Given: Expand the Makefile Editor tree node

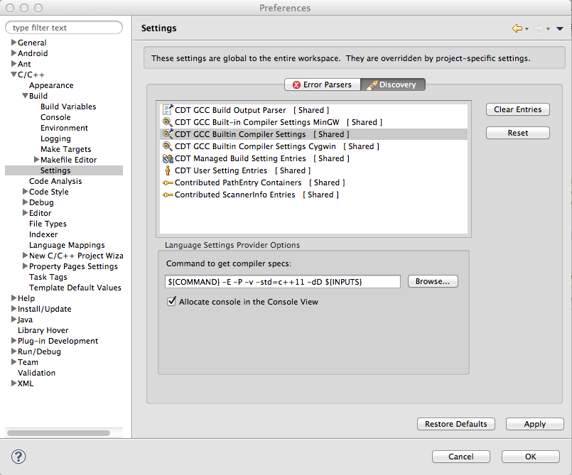Looking at the screenshot, I should (36, 160).
